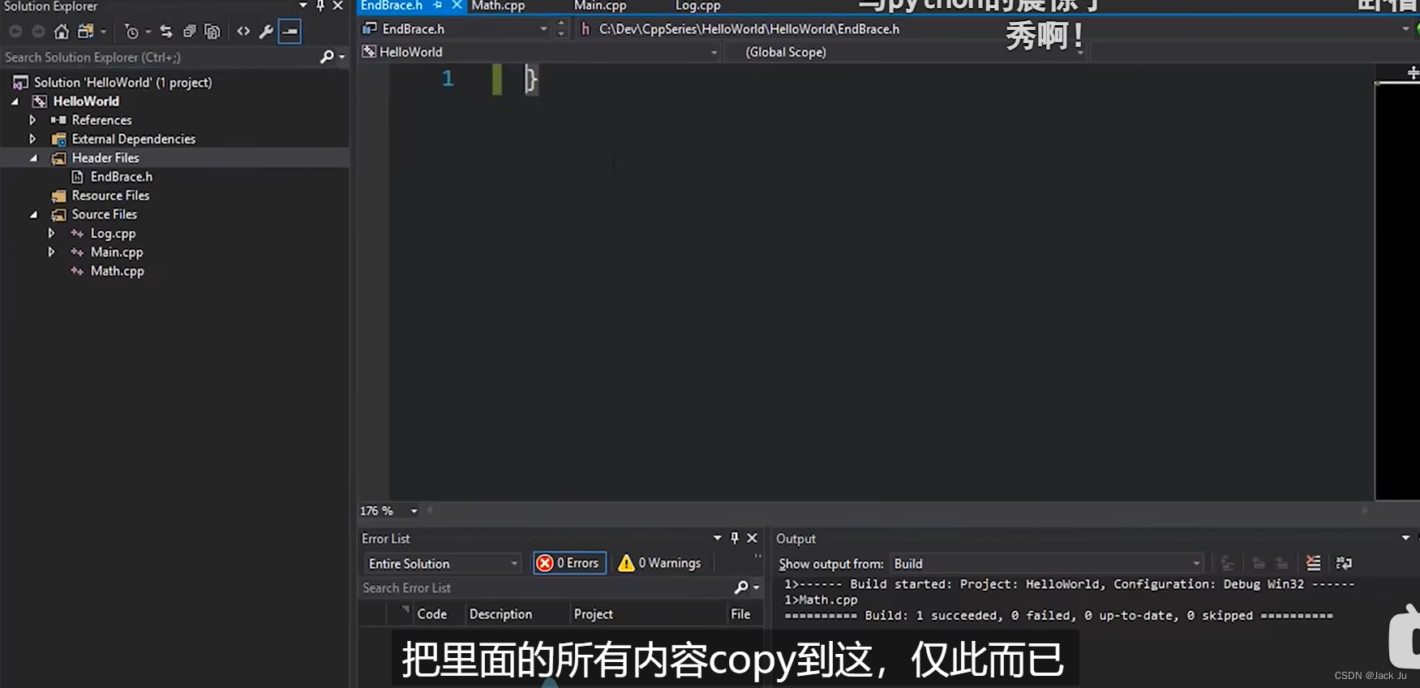Click Clear All output icon

click(x=1314, y=563)
